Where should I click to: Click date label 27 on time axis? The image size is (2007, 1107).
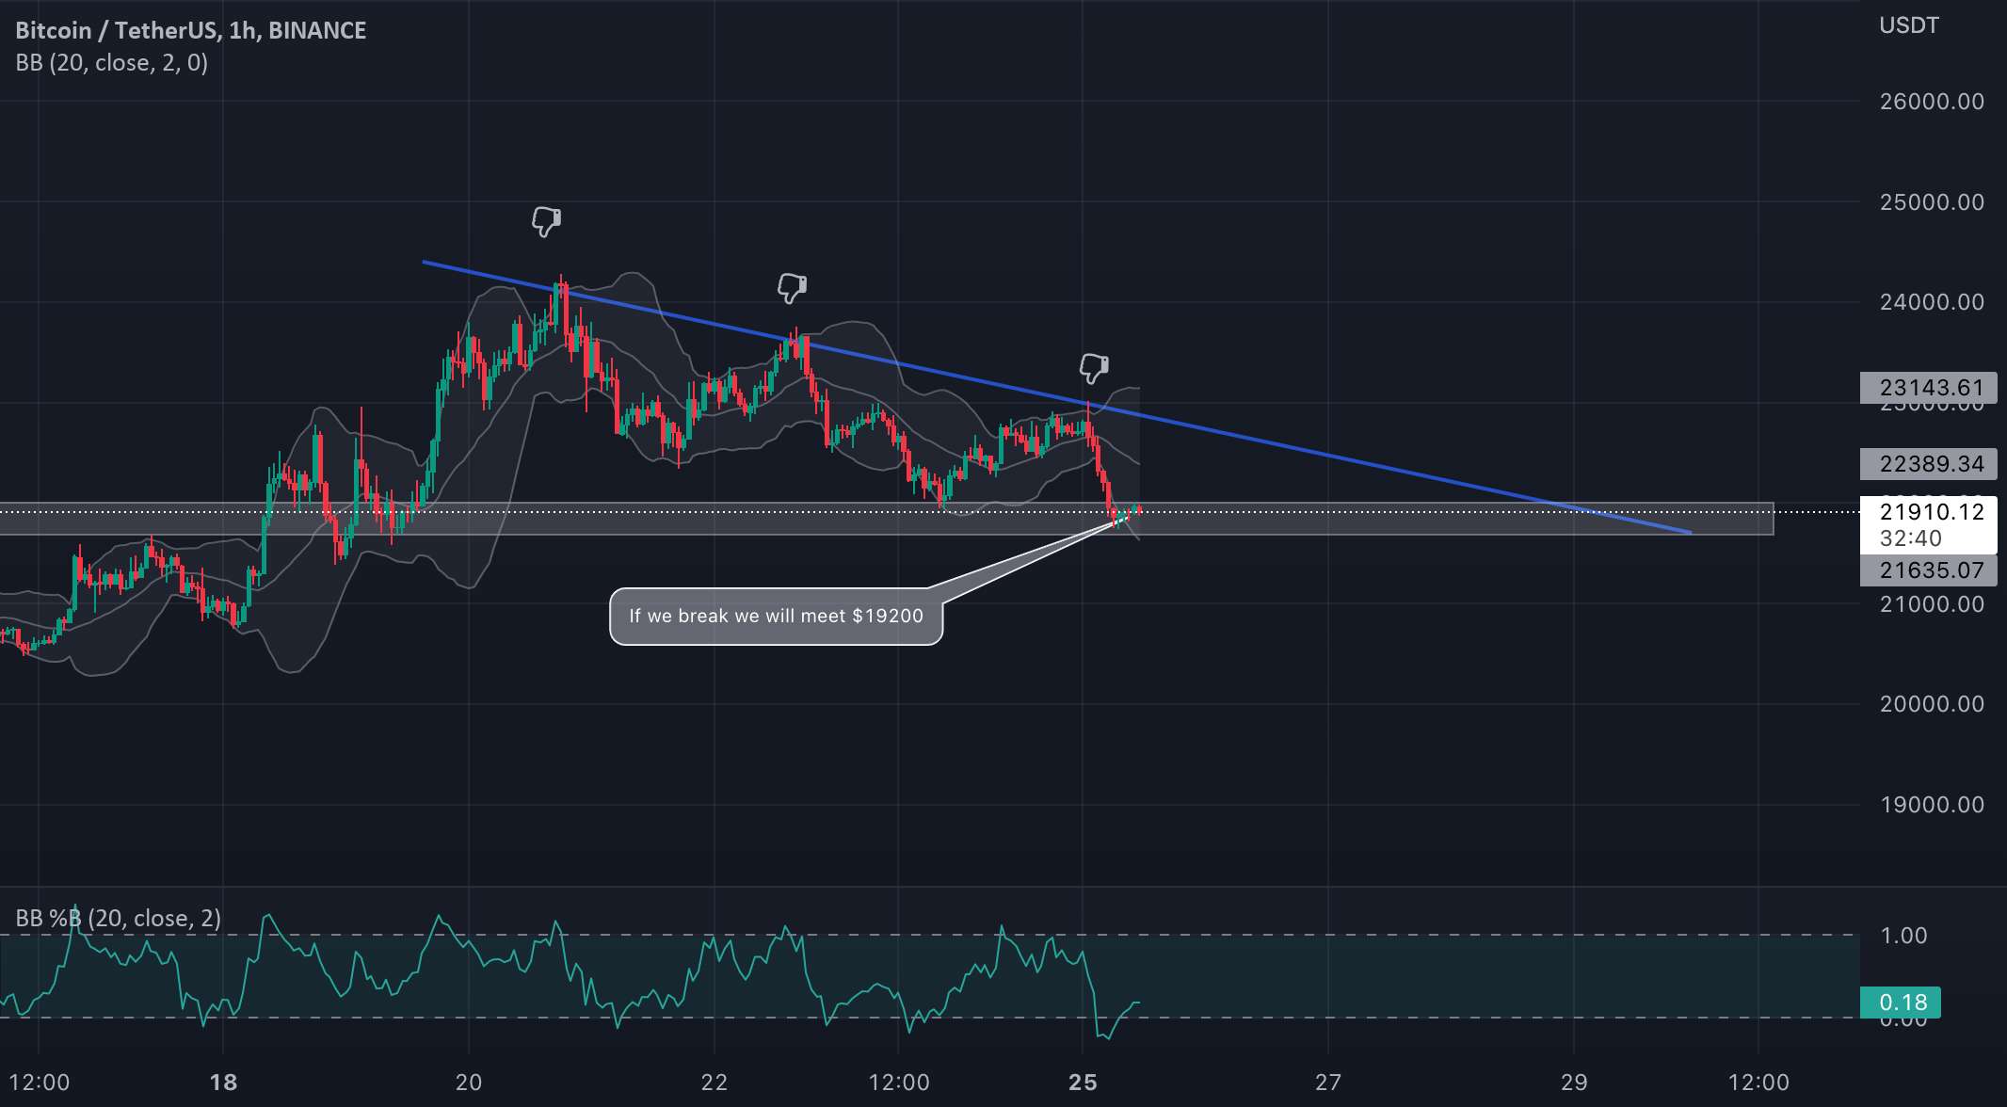click(x=1328, y=1083)
